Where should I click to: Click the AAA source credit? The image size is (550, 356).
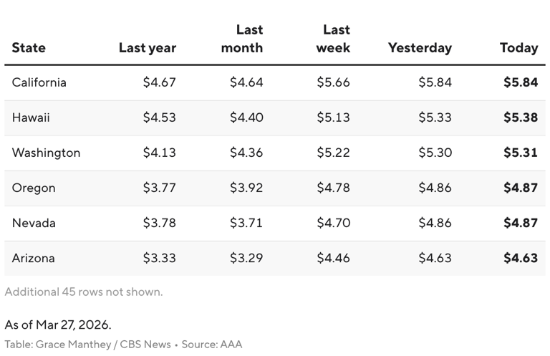(231, 345)
